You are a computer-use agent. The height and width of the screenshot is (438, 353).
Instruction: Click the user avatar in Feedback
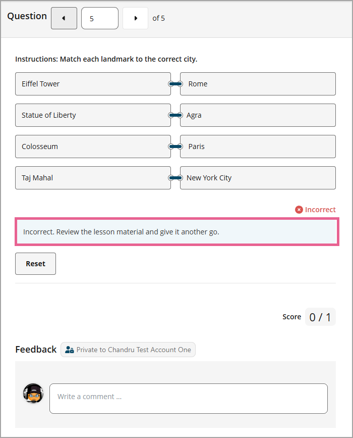33,393
